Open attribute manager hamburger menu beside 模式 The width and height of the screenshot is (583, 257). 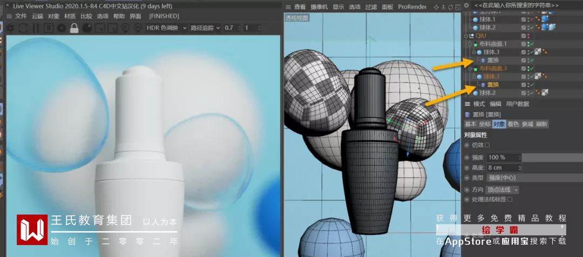point(467,104)
